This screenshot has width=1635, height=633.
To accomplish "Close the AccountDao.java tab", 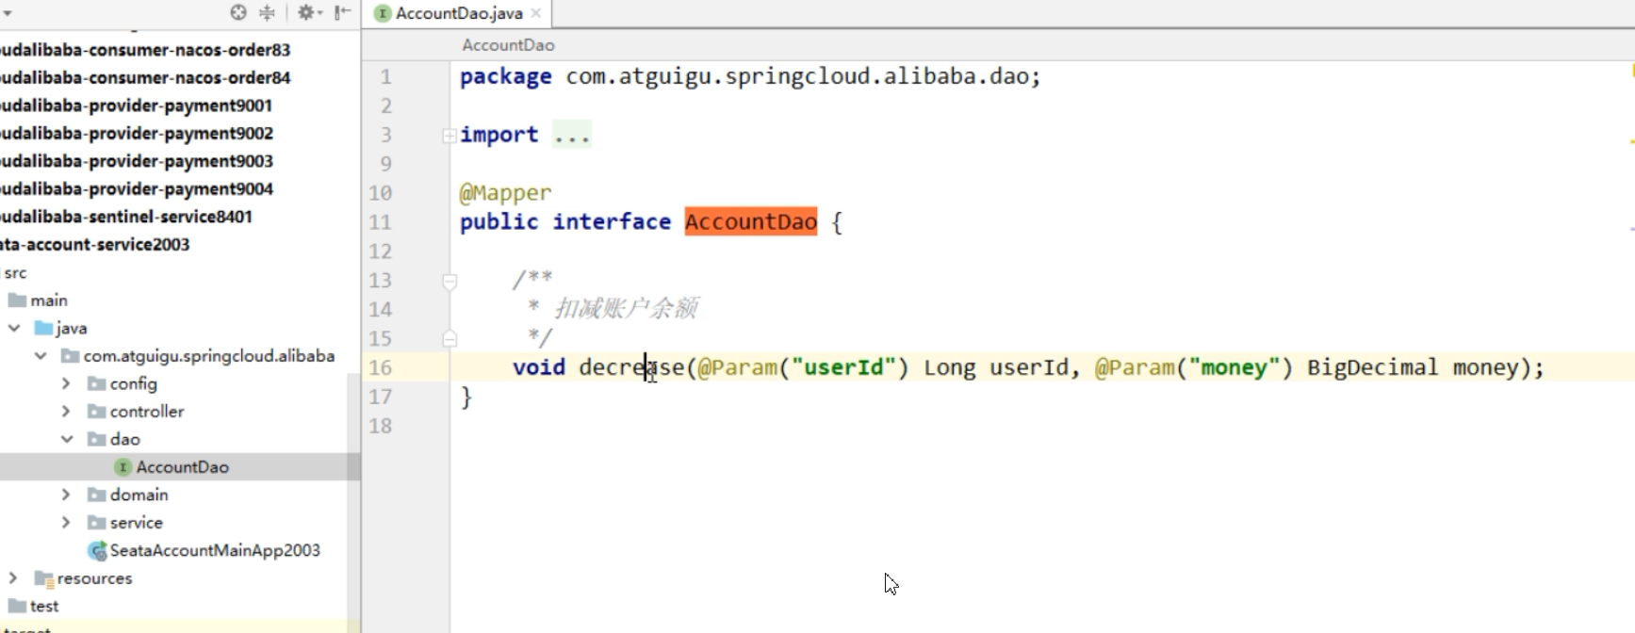I will (536, 13).
